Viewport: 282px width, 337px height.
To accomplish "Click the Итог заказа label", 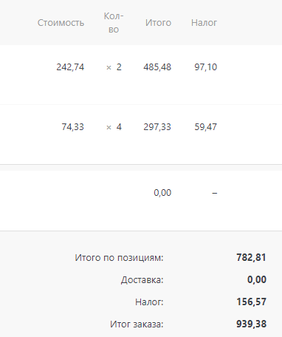I will click(137, 324).
